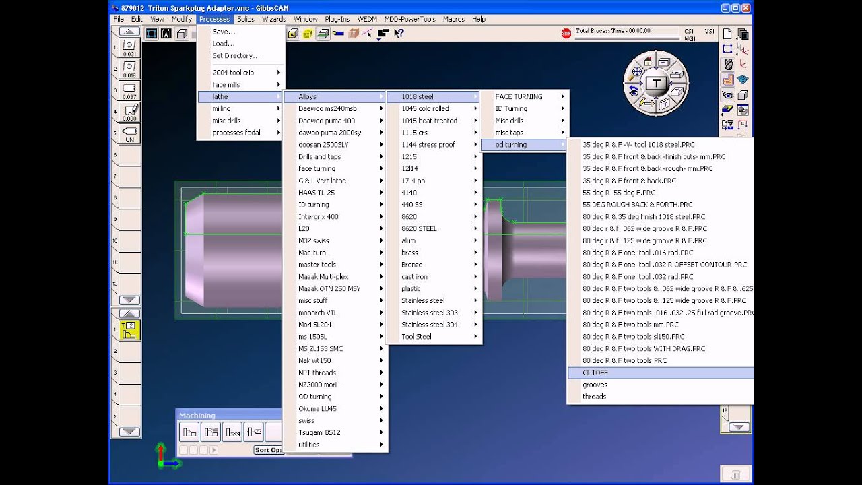Select tool tile number 1 with 0.031
862x485 pixels.
[x=129, y=47]
